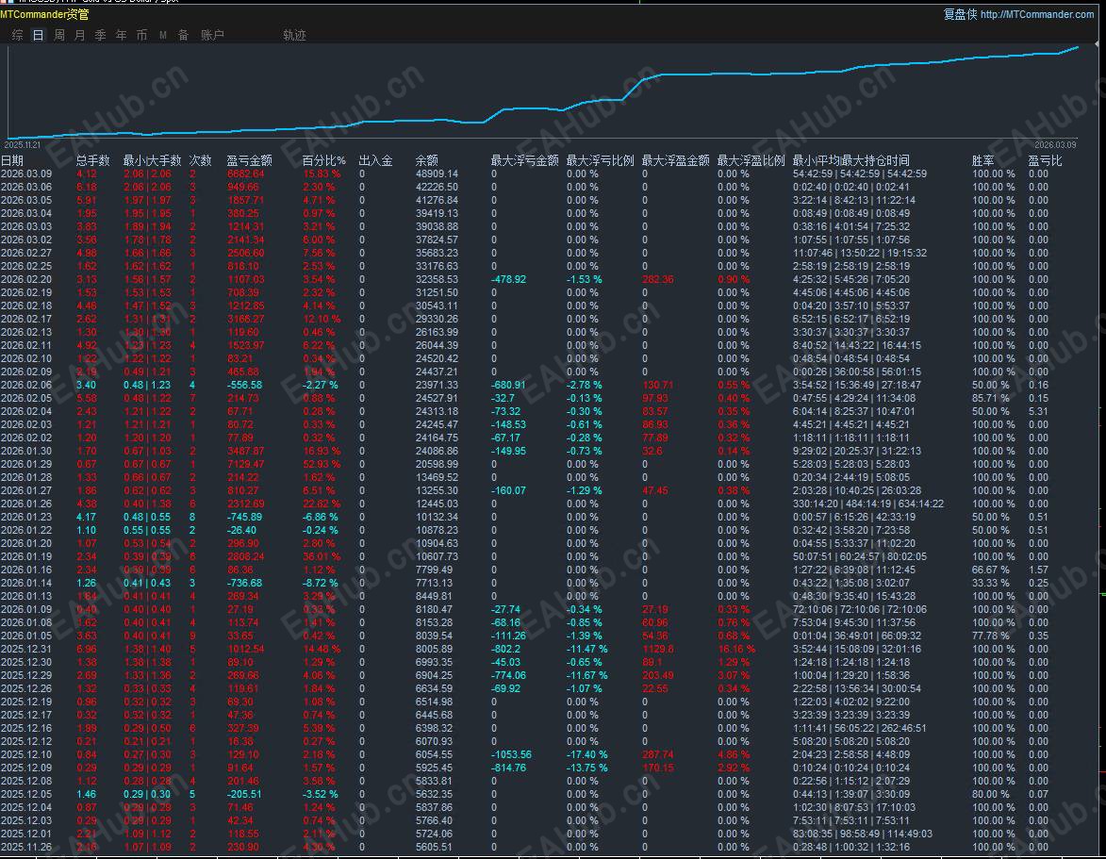
Task: Switch to the 年 yearly tab
Action: (122, 35)
